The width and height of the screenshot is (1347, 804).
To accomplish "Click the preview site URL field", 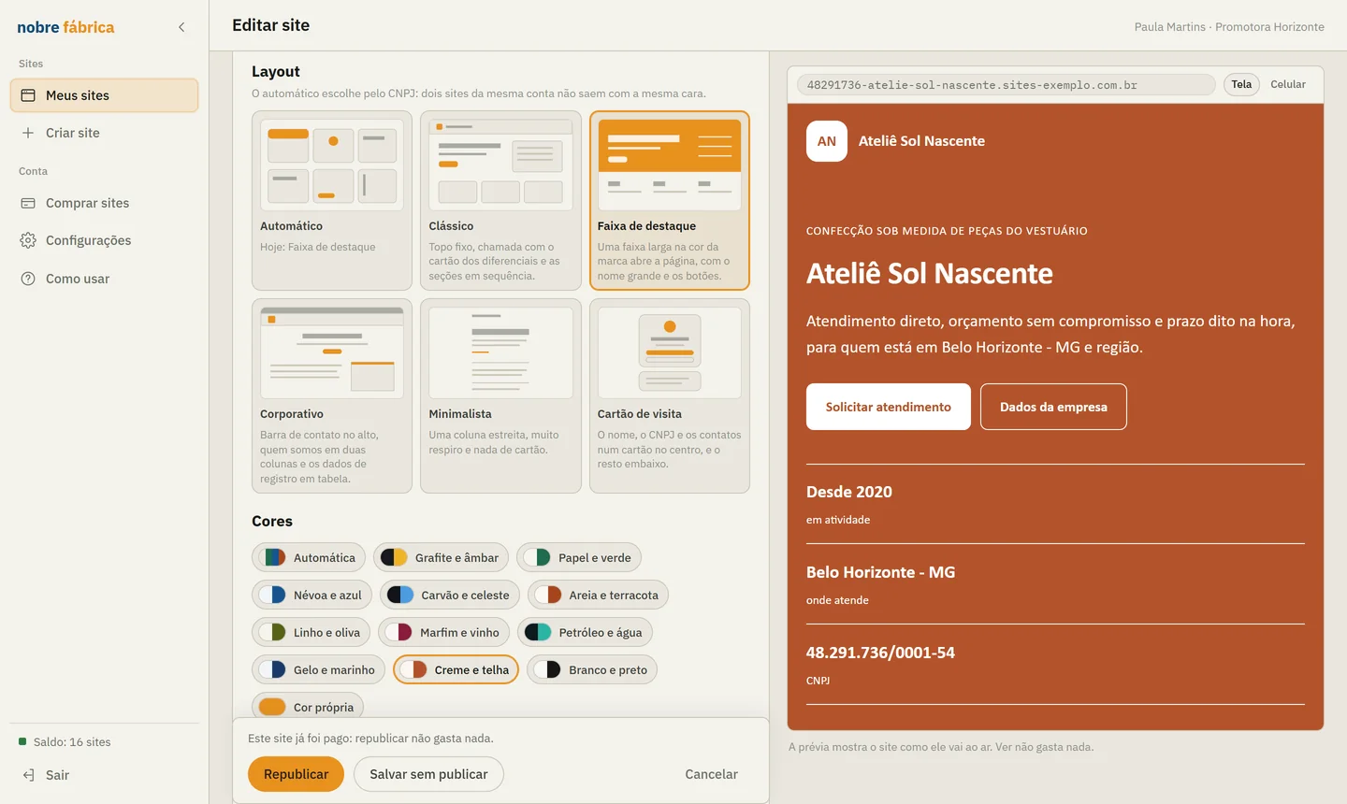I will [x=1007, y=85].
